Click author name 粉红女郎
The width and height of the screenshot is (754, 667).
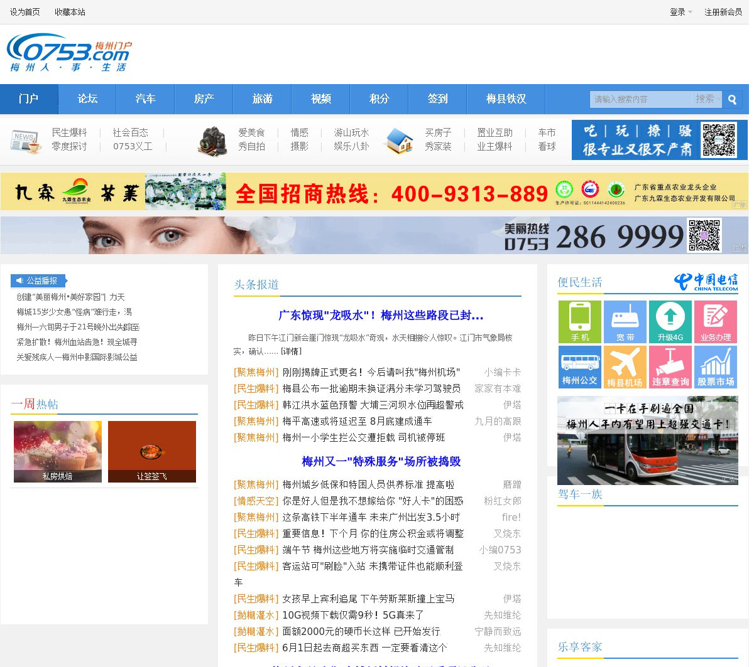(503, 501)
